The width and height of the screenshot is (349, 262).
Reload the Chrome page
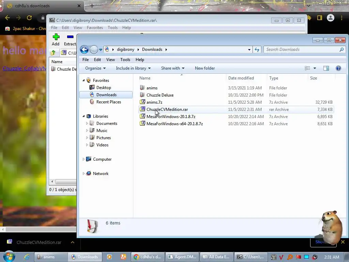coord(29,18)
